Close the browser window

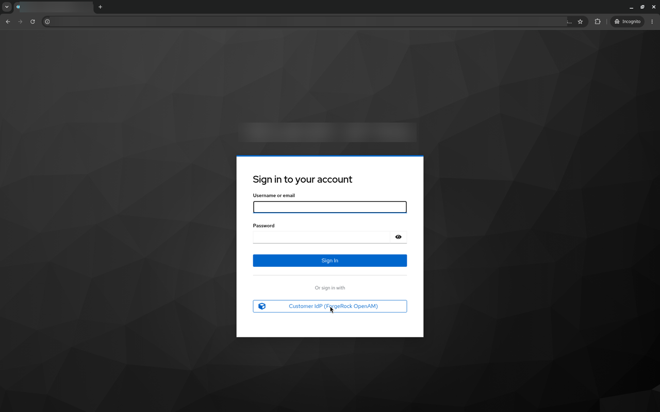[x=654, y=7]
